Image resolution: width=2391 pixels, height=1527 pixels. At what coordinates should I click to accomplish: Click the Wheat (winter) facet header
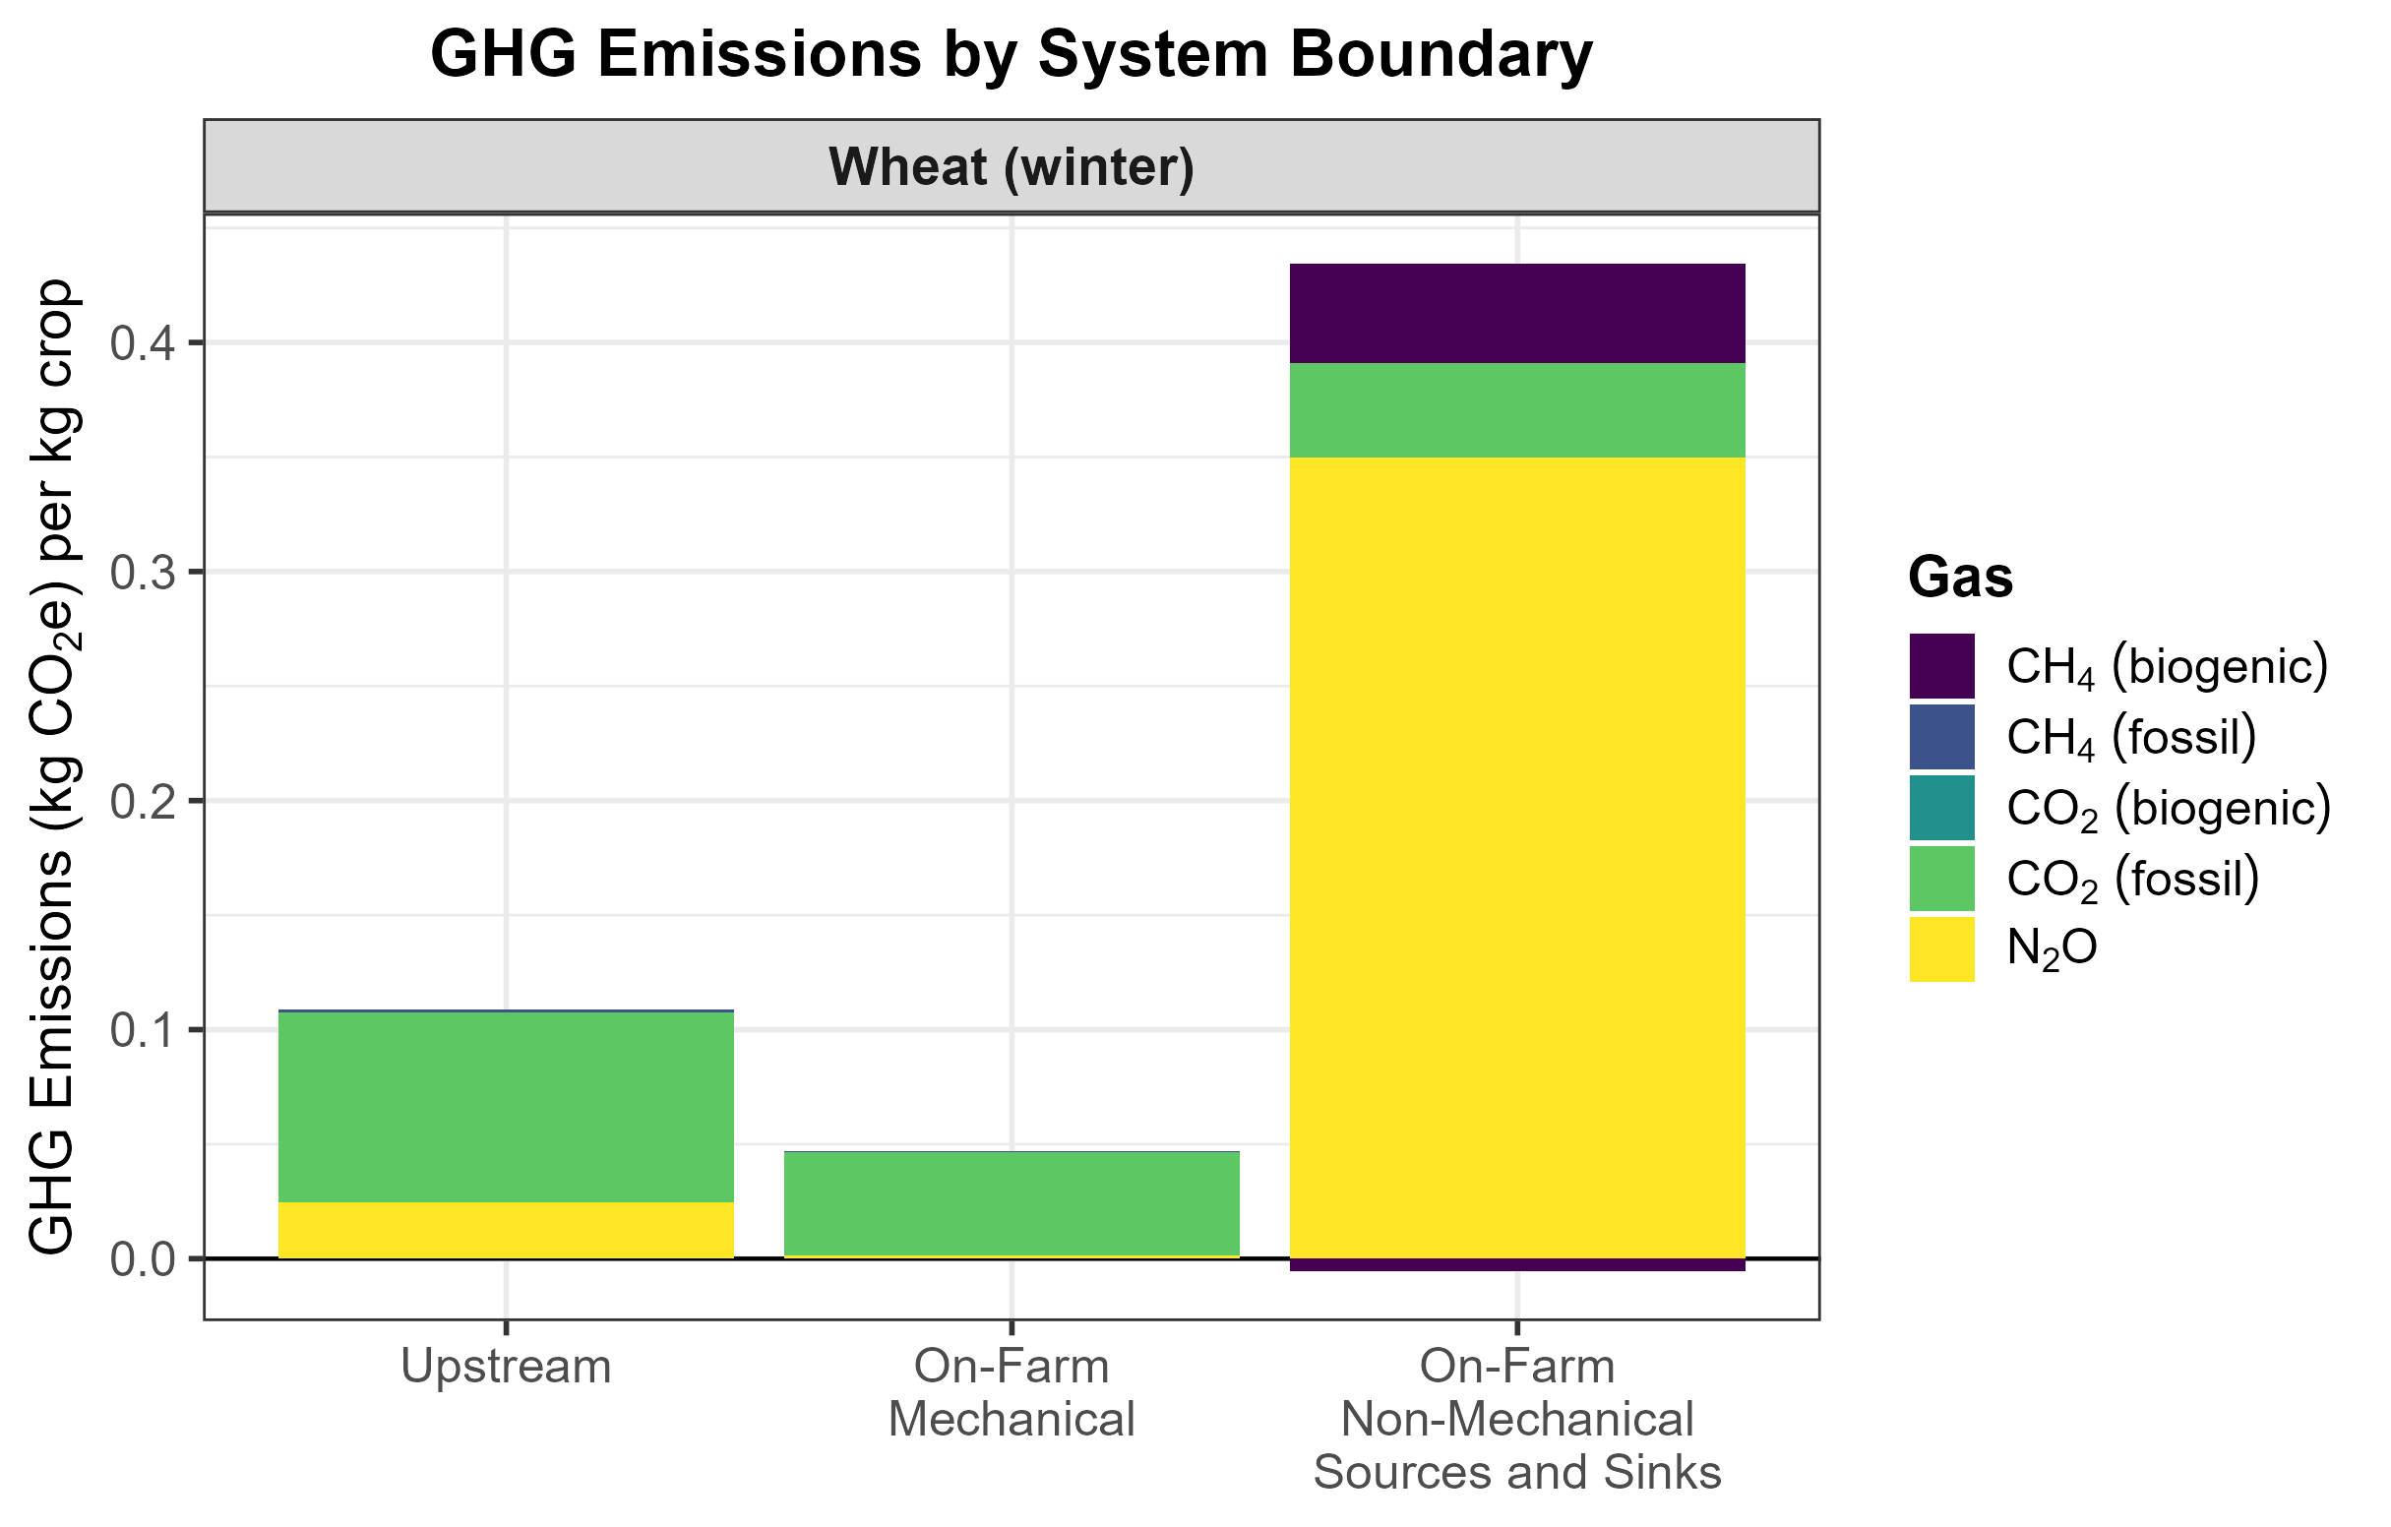click(x=1011, y=167)
